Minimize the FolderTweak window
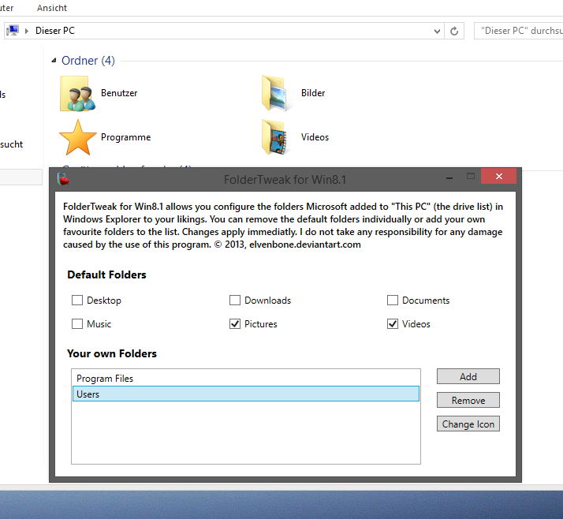The image size is (563, 519). (x=449, y=178)
